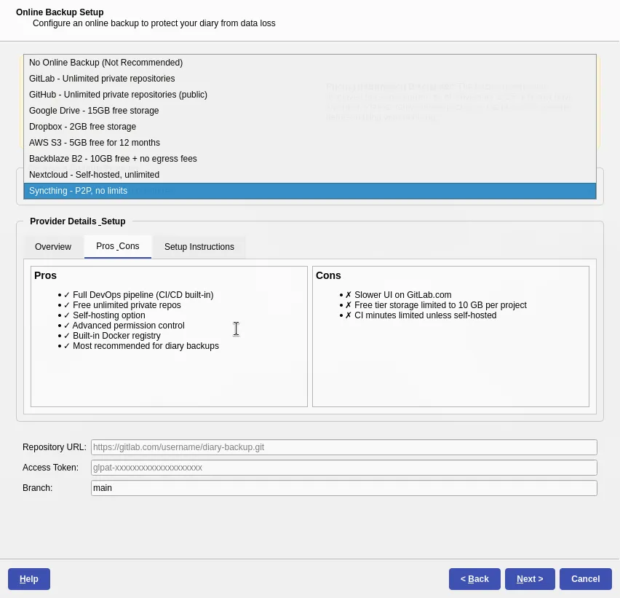Click the Next button to continue
This screenshot has height=598, width=620.
[530, 579]
